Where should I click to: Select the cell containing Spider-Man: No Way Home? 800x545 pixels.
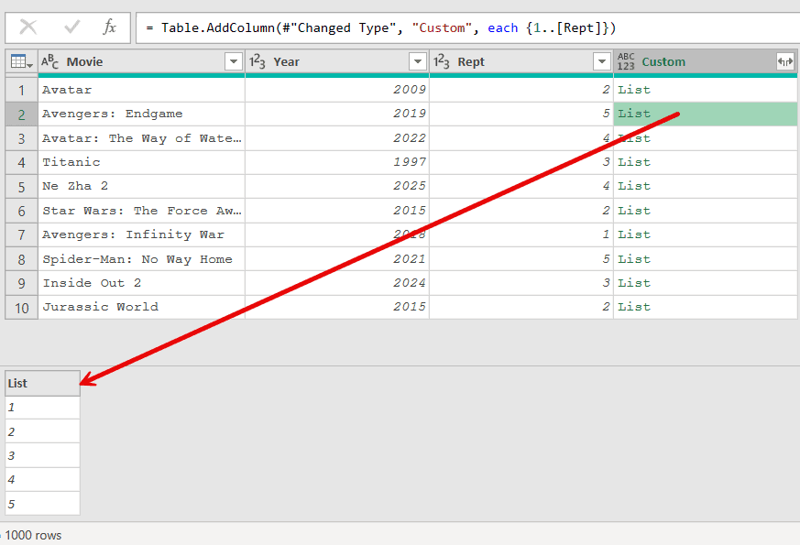(x=137, y=258)
